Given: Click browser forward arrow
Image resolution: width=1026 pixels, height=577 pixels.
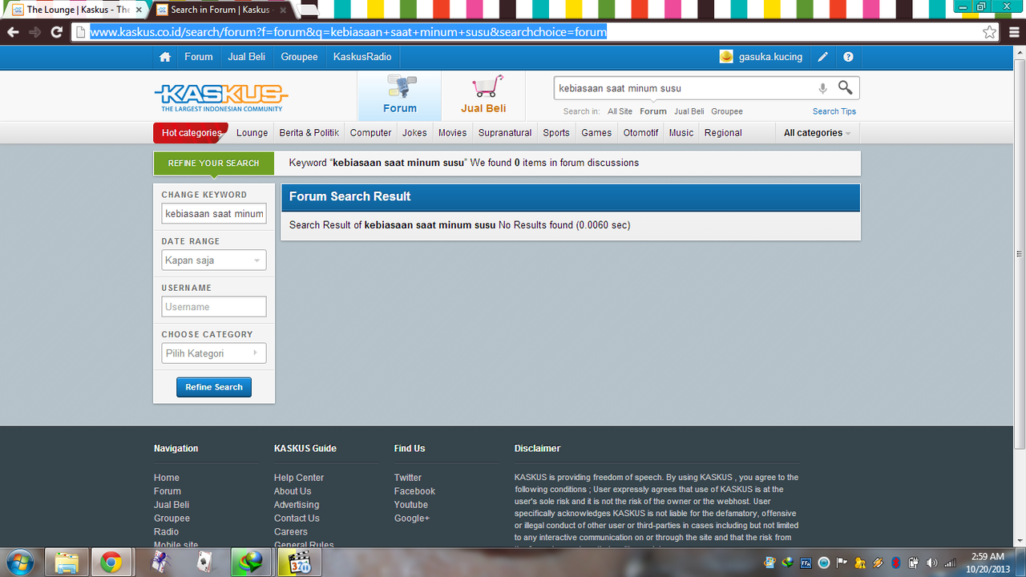Looking at the screenshot, I should (x=34, y=32).
